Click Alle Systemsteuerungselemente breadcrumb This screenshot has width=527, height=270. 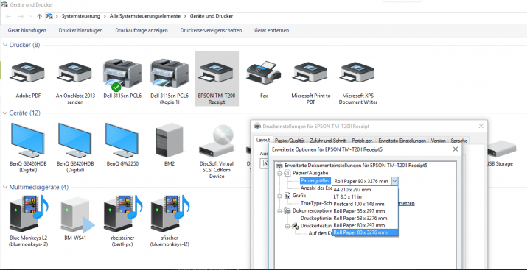coord(145,16)
